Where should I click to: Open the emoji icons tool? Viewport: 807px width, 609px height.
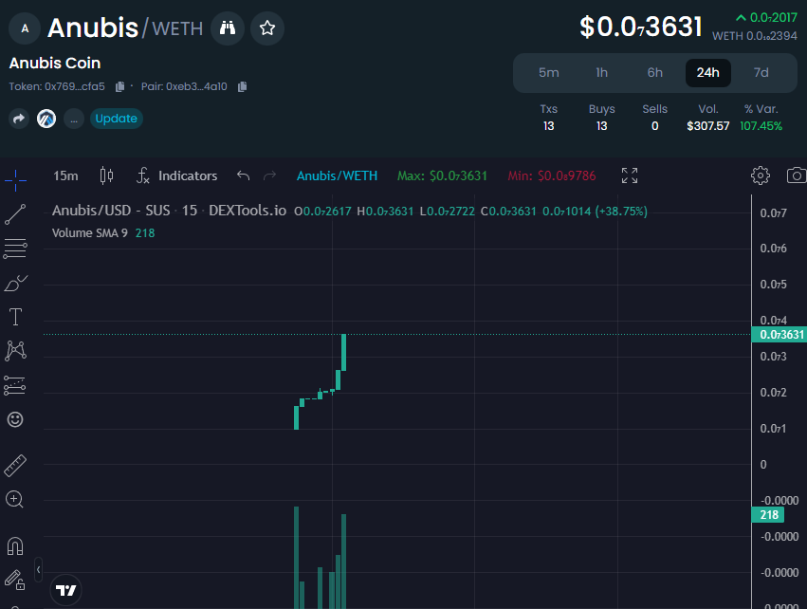point(15,419)
